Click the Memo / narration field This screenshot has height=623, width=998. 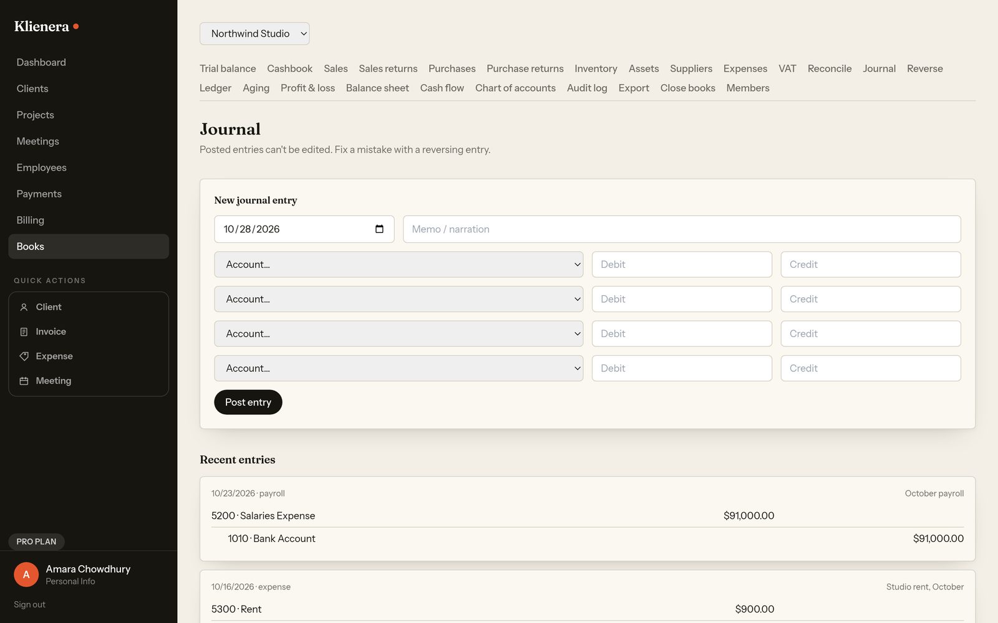point(682,229)
